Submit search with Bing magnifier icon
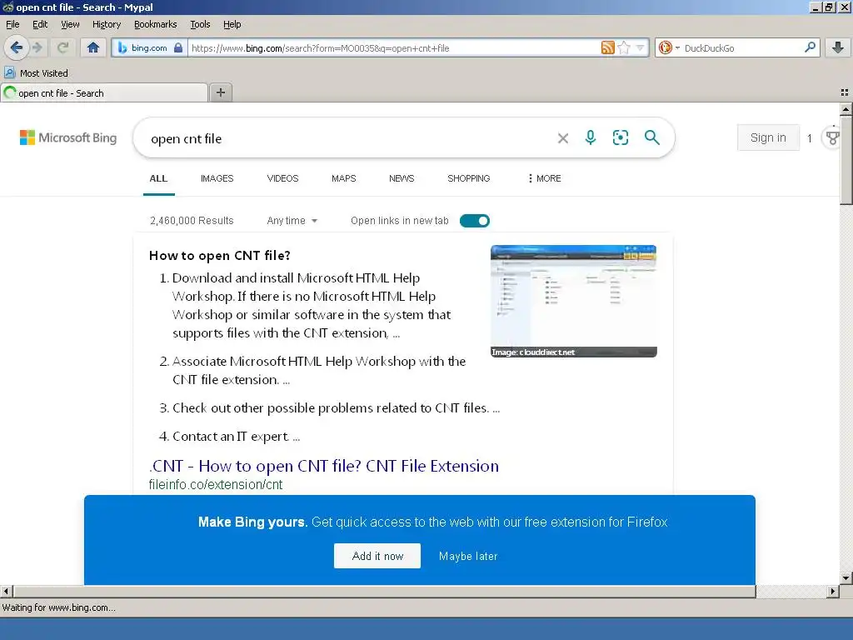 tap(651, 137)
